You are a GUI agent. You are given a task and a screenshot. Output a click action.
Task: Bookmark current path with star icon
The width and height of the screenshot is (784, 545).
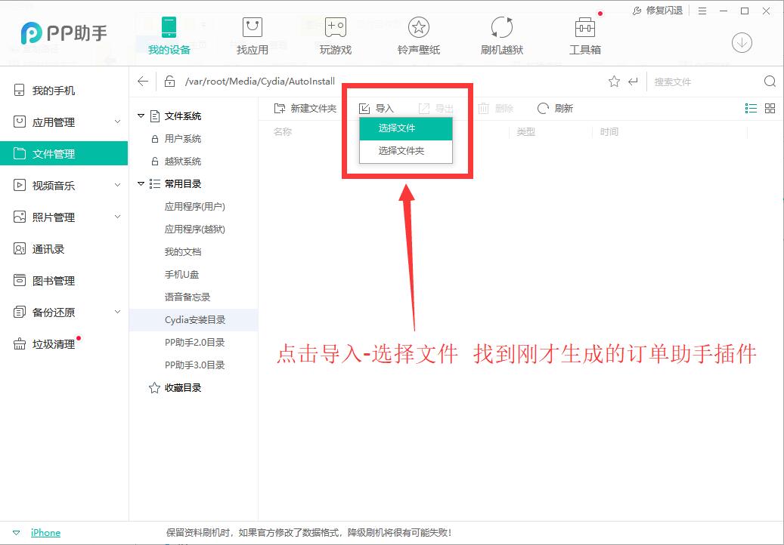click(x=614, y=82)
